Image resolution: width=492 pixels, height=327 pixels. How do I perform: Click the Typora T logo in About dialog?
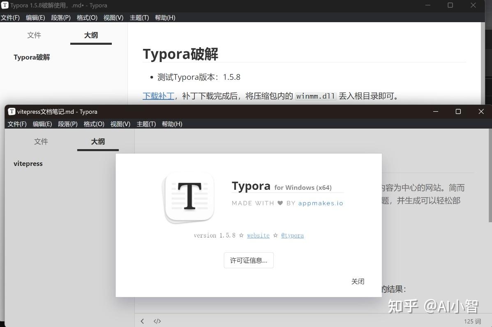click(189, 198)
